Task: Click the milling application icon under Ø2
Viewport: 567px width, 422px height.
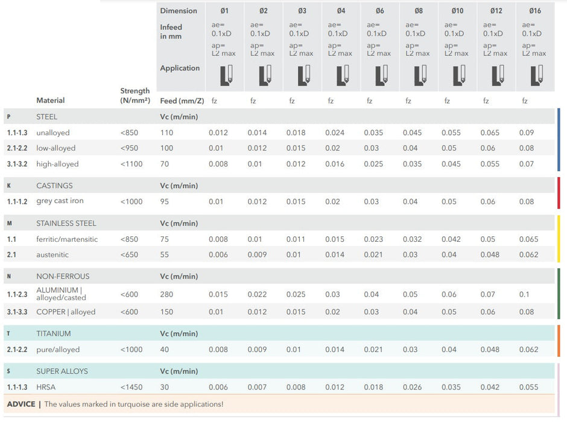Action: (x=265, y=75)
